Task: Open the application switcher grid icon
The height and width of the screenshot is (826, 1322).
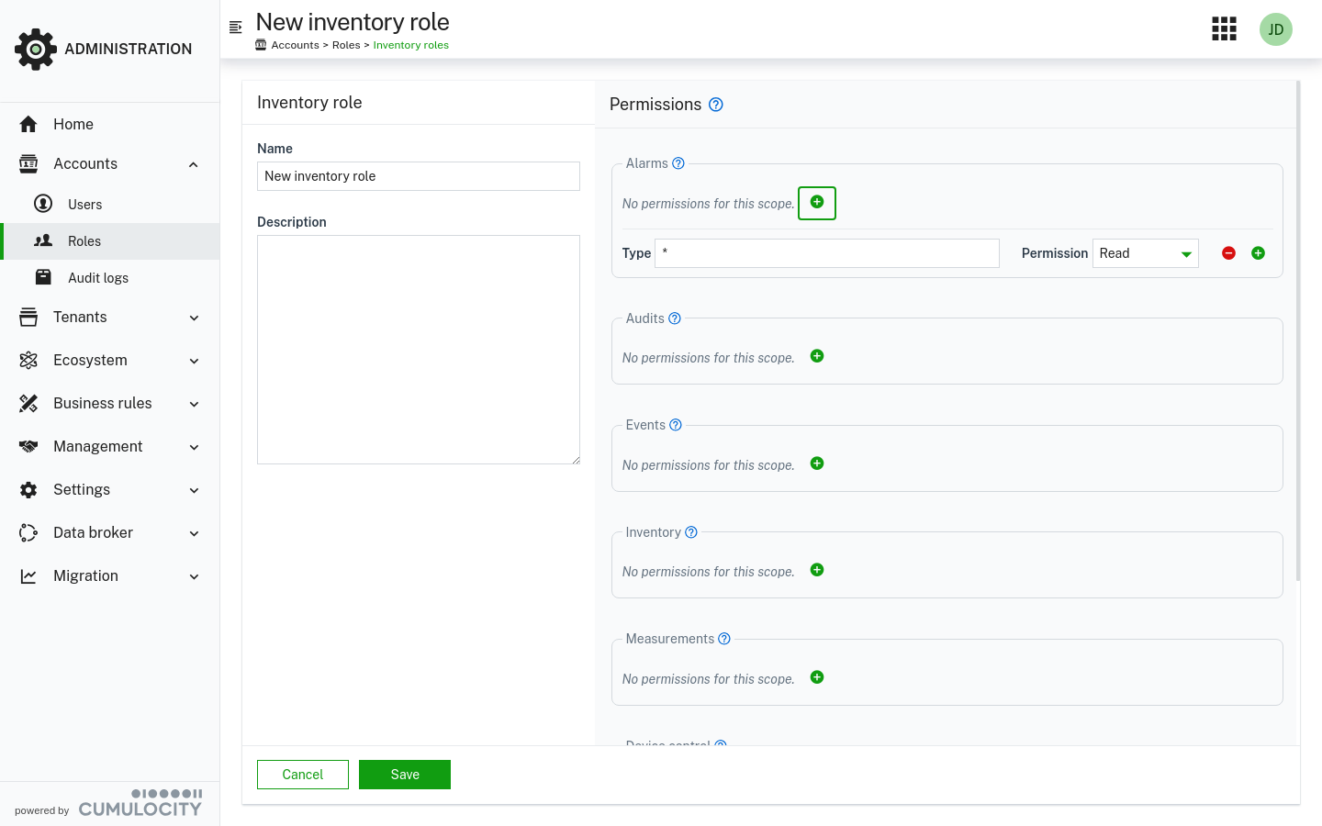Action: click(1224, 29)
